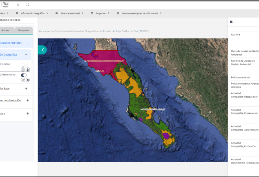259x177 pixels.
Task: Expand chevron after Bitácora Ambiental
Action: point(83,13)
